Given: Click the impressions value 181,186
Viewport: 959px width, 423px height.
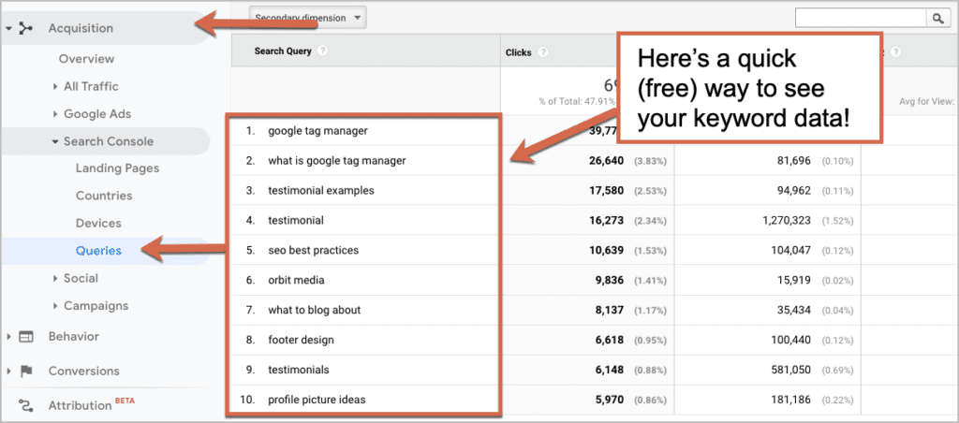Looking at the screenshot, I should click(x=789, y=400).
